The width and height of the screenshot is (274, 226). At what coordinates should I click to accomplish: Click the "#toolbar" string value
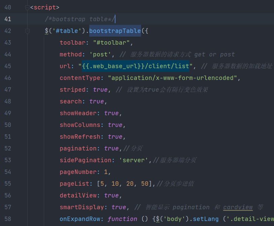[111, 43]
